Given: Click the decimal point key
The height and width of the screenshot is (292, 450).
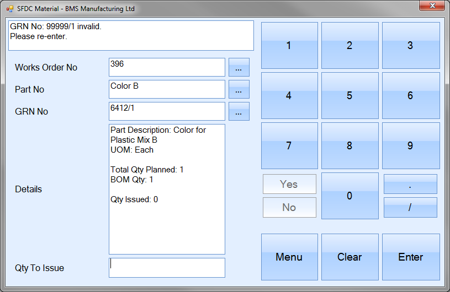Looking at the screenshot, I should pos(410,184).
